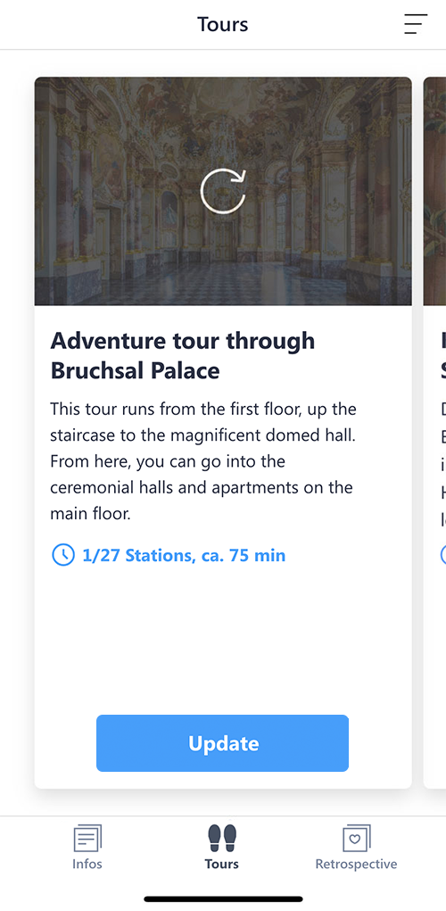Tap the circular refresh icon on tour image
The width and height of the screenshot is (446, 911).
point(223,191)
